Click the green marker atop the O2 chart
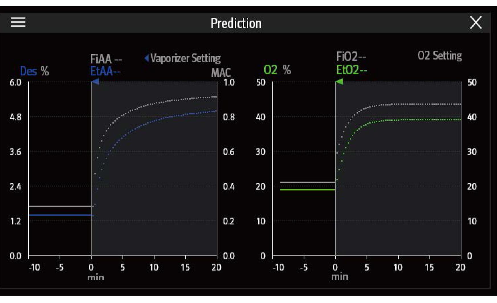497x303 pixels. 339,82
